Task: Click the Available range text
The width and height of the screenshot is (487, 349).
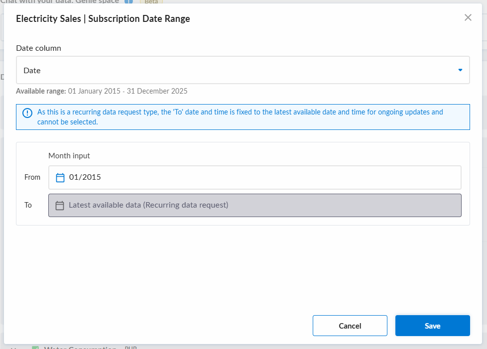Action: click(x=102, y=91)
